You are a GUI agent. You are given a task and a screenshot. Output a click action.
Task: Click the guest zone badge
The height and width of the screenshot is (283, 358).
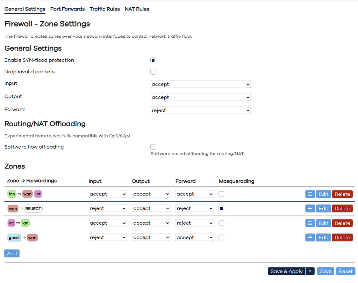click(14, 238)
